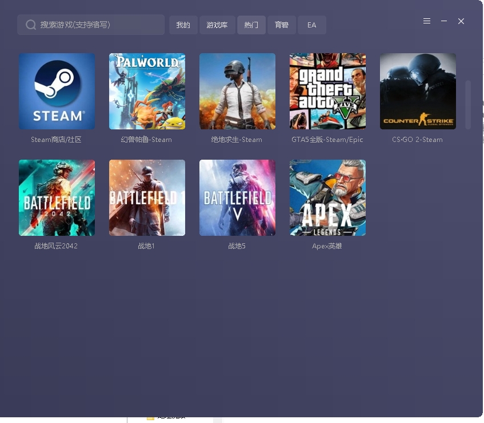Close the game launcher window
484x423 pixels.
[461, 21]
